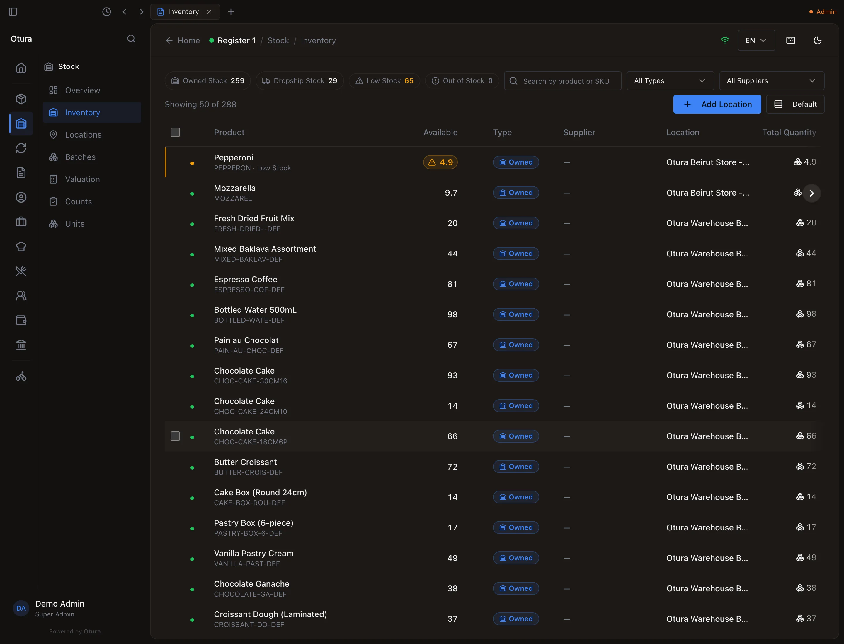Click the green Wi-Fi status icon

tap(725, 41)
